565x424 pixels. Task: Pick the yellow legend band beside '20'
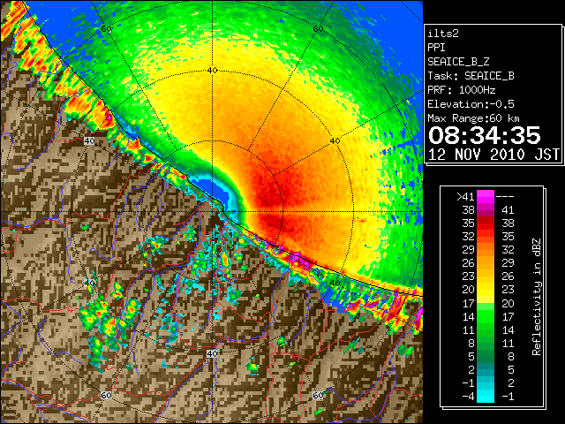(486, 290)
